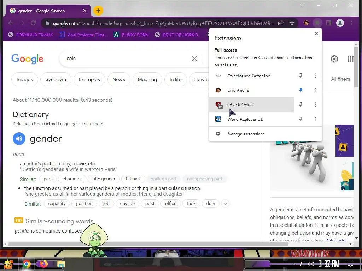
Task: Open Google search settings gear
Action: (x=334, y=59)
